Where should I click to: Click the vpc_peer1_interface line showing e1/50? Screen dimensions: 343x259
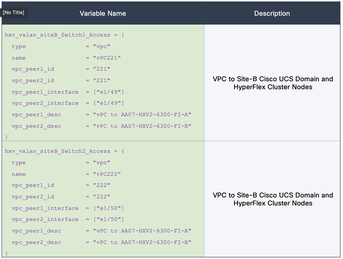coord(68,208)
